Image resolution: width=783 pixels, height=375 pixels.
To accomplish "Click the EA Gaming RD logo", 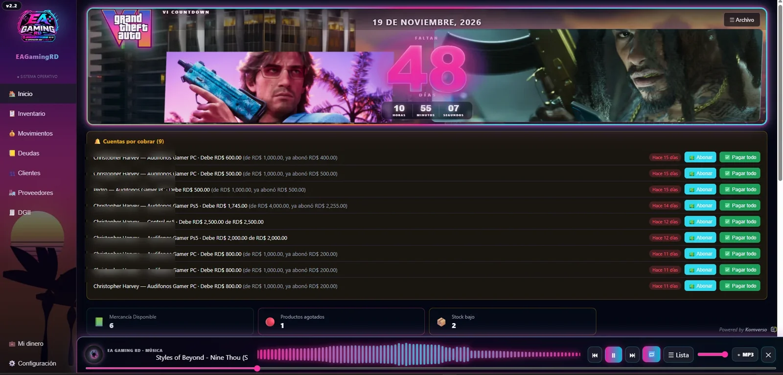I will pyautogui.click(x=38, y=26).
